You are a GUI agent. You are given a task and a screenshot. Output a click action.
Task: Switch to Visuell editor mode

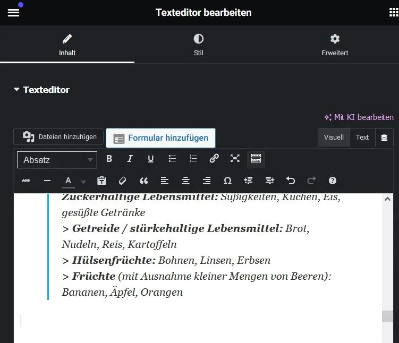coord(334,138)
